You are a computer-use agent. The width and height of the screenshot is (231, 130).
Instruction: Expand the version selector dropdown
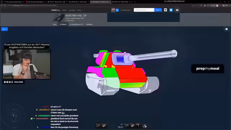126,10
